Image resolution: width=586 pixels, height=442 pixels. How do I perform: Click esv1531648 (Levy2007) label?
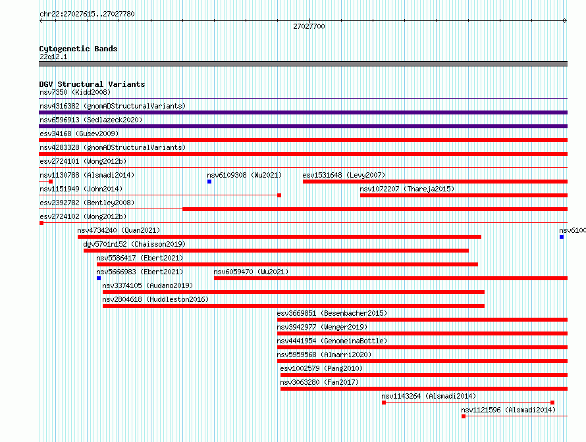pyautogui.click(x=344, y=175)
